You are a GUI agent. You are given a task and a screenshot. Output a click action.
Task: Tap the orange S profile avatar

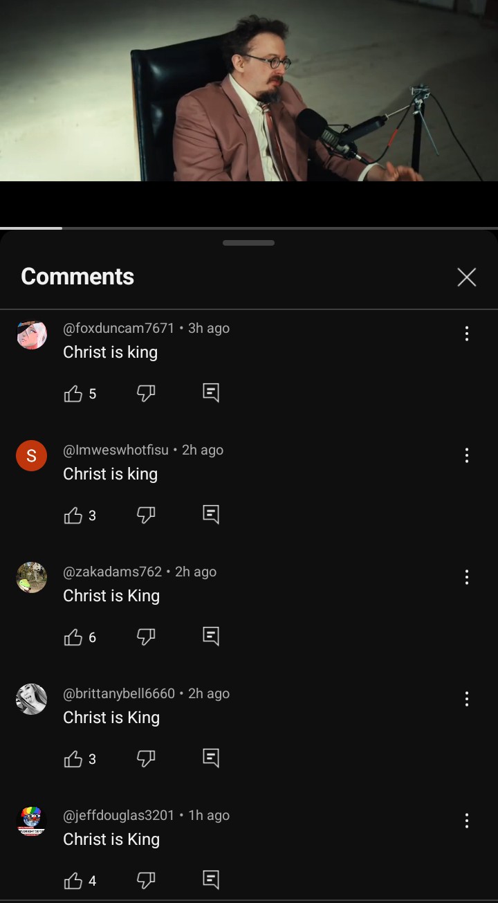tap(31, 456)
